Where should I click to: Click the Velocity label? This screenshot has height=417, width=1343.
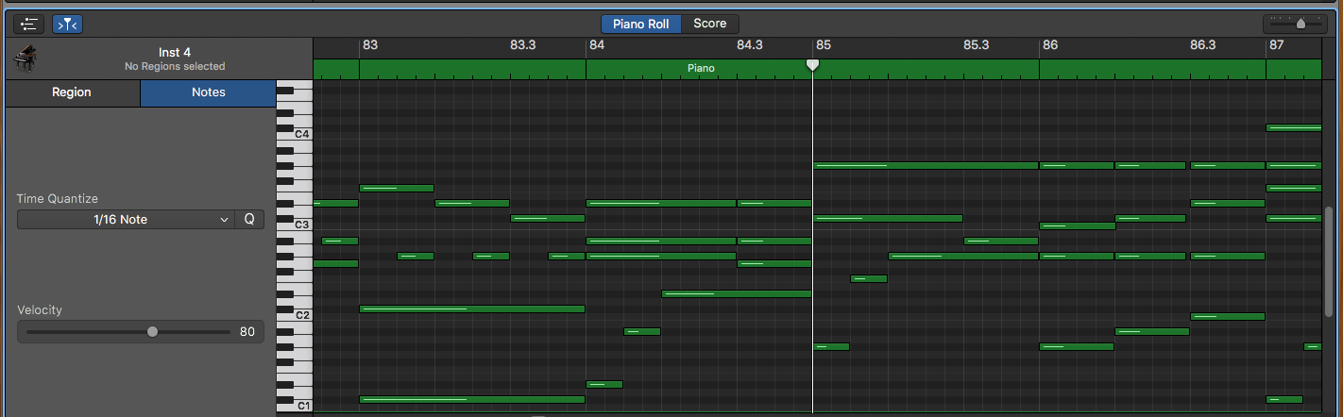40,309
